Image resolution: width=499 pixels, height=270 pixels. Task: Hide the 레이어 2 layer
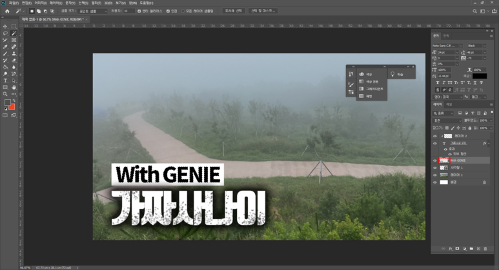435,136
